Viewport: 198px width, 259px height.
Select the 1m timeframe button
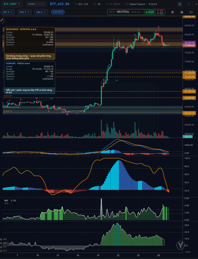(x=189, y=4)
